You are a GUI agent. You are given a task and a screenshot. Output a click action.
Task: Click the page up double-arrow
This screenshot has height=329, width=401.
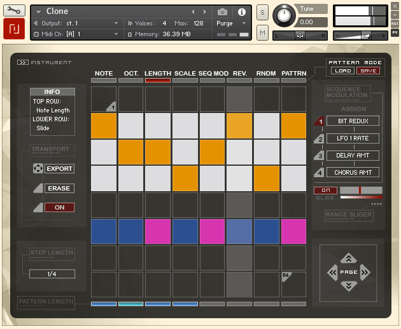pos(348,258)
